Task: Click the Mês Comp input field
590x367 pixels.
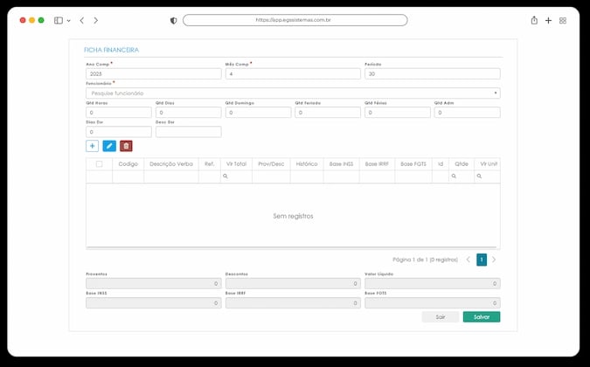Action: click(293, 73)
